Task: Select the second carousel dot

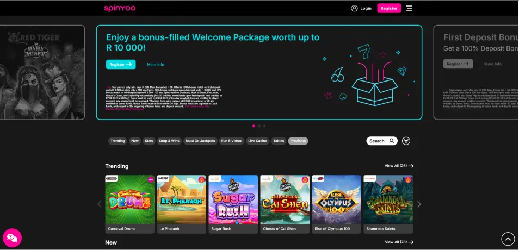Action: [x=259, y=126]
